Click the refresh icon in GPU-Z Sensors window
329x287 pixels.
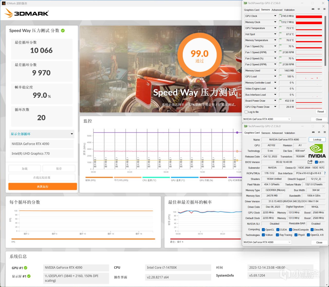pyautogui.click(x=319, y=9)
